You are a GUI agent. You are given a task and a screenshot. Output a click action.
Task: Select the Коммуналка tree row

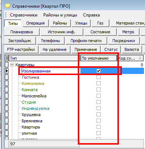33,83
